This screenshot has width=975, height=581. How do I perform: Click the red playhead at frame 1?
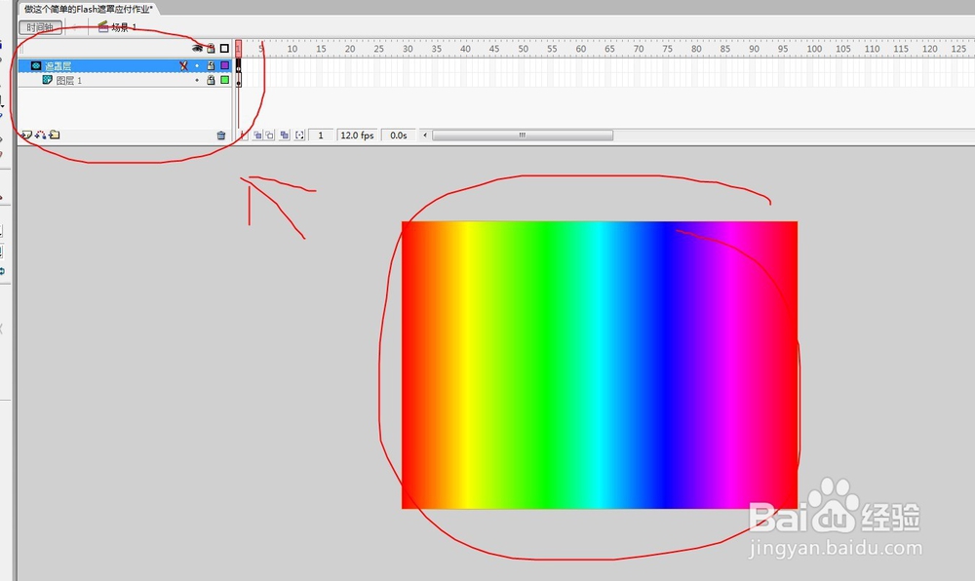pyautogui.click(x=238, y=49)
